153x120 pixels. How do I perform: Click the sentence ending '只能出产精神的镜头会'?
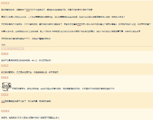click(26, 39)
